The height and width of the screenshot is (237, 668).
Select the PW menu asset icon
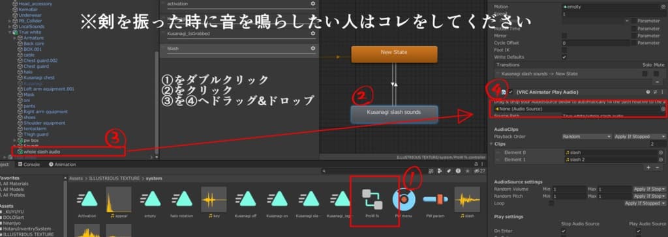click(x=403, y=200)
